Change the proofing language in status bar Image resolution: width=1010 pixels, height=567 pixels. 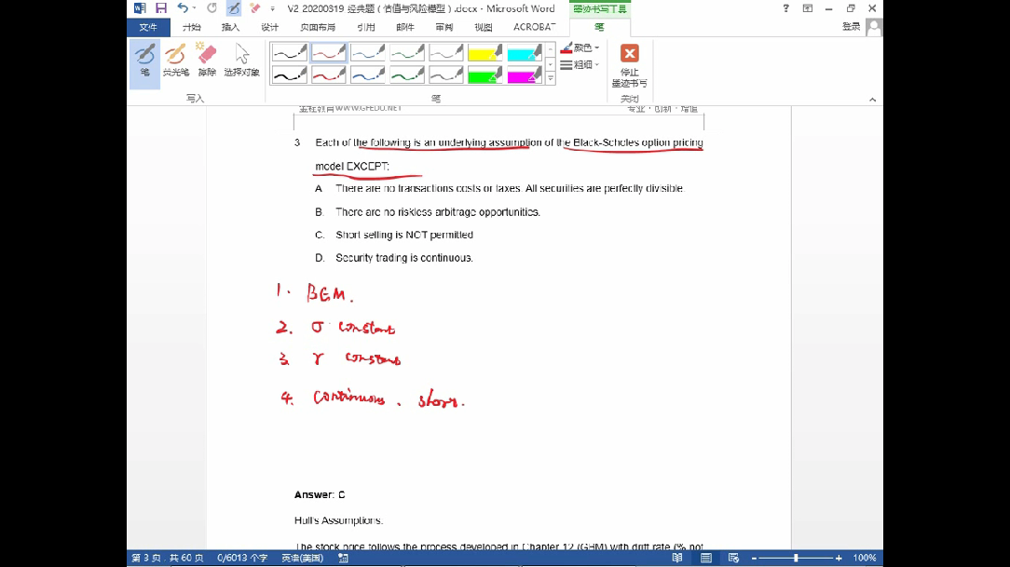pos(302,558)
